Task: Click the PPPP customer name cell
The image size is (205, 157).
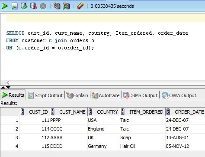Action: 69,120
